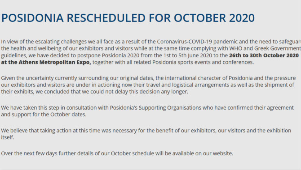
Task: Click the word 'itself.' ending the fourth paragraph
Action: 8,137
